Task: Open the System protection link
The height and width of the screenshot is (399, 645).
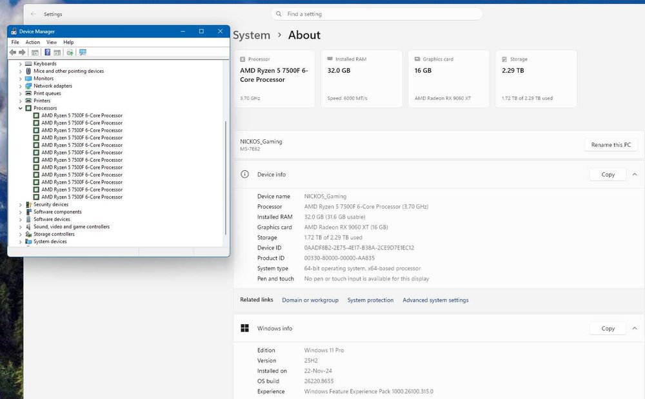Action: [x=370, y=300]
